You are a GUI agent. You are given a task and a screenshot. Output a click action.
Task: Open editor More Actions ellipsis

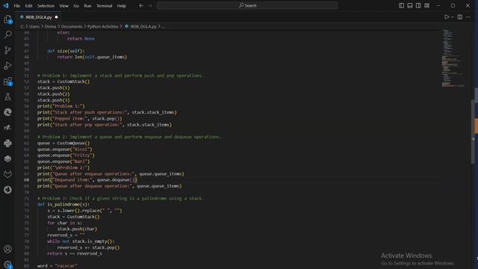coord(468,17)
